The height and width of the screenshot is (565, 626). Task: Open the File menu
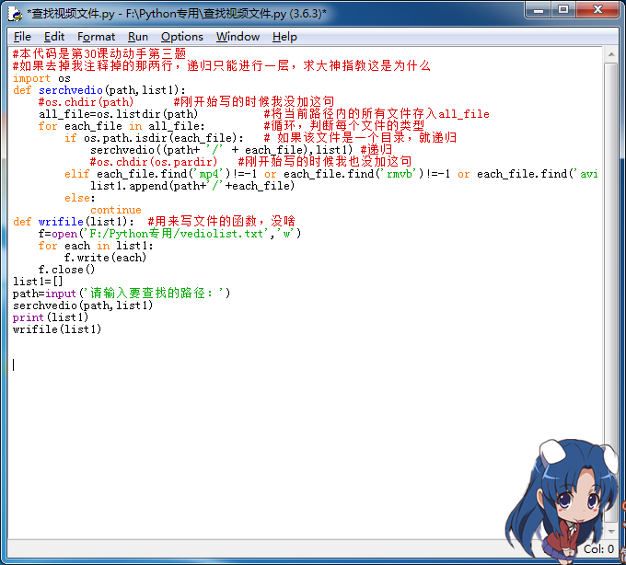pos(22,37)
